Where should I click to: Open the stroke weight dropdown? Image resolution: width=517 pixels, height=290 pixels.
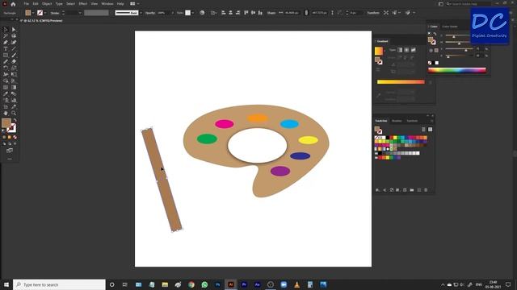click(x=80, y=13)
